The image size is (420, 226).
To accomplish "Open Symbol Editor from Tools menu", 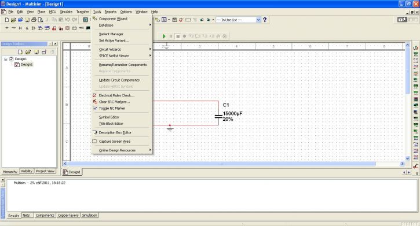I will [122, 117].
